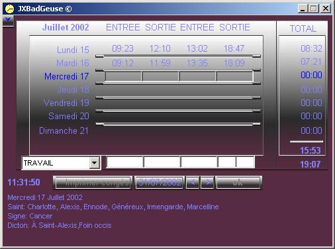Close the JXBadGeuse window
This screenshot has width=335, height=249.
(326, 9)
